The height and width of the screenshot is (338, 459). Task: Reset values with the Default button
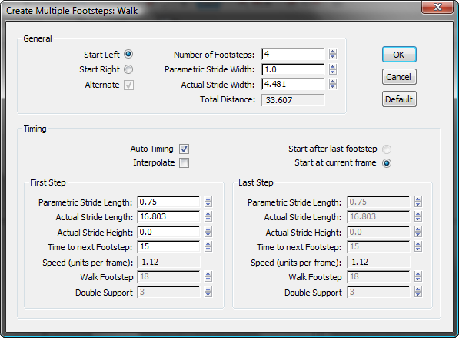coord(399,99)
